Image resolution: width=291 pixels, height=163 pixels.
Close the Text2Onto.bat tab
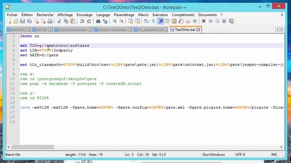click(198, 29)
